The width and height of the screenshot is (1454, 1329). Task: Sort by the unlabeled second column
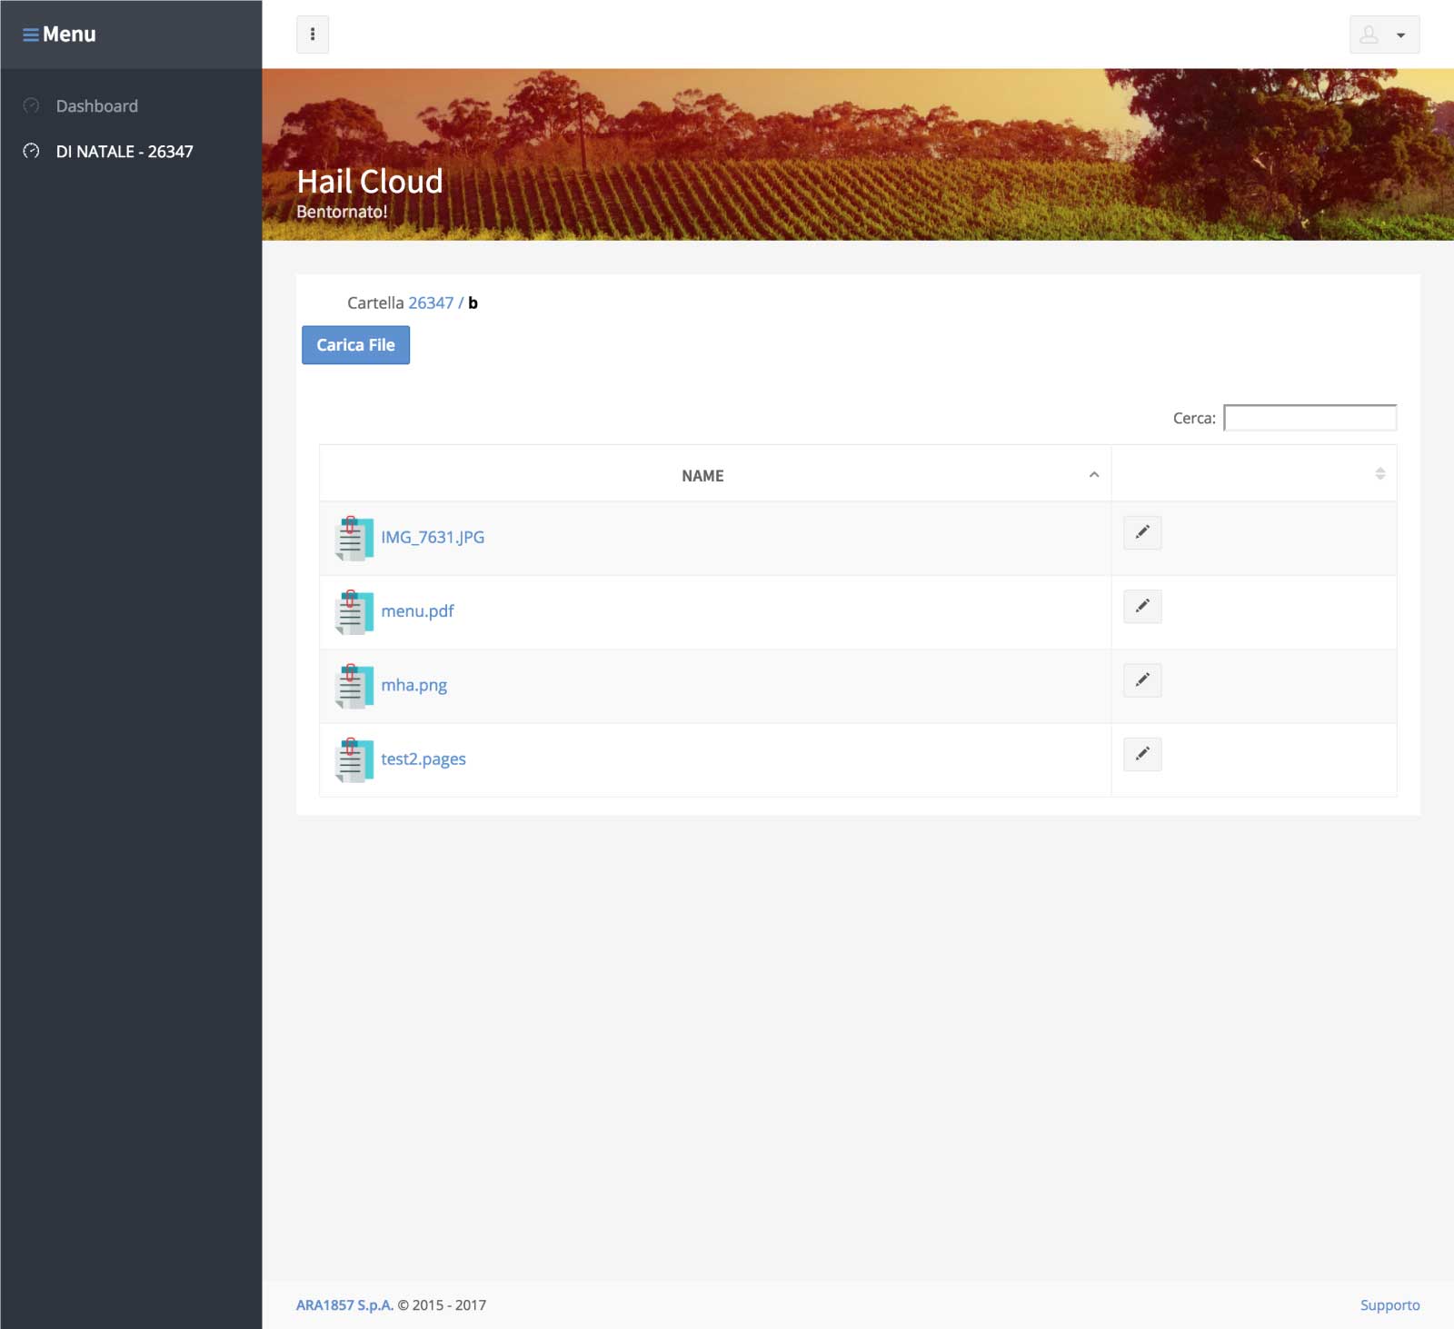1254,474
